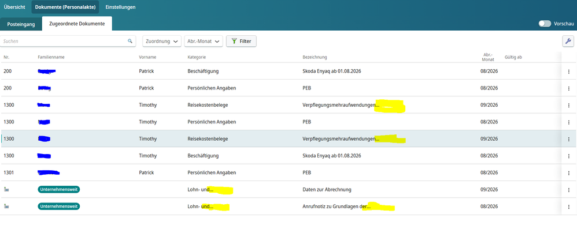The height and width of the screenshot is (229, 577).
Task: Click the green funnel Filter icon
Action: point(234,41)
